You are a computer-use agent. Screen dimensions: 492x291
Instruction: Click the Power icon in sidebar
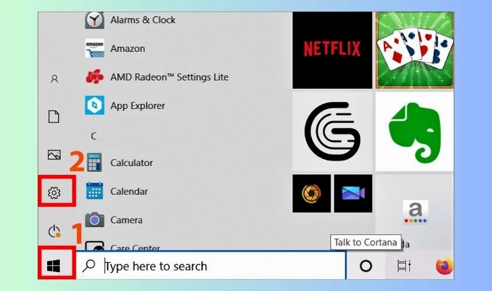pos(54,231)
